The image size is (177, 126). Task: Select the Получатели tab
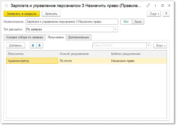(x=56, y=37)
